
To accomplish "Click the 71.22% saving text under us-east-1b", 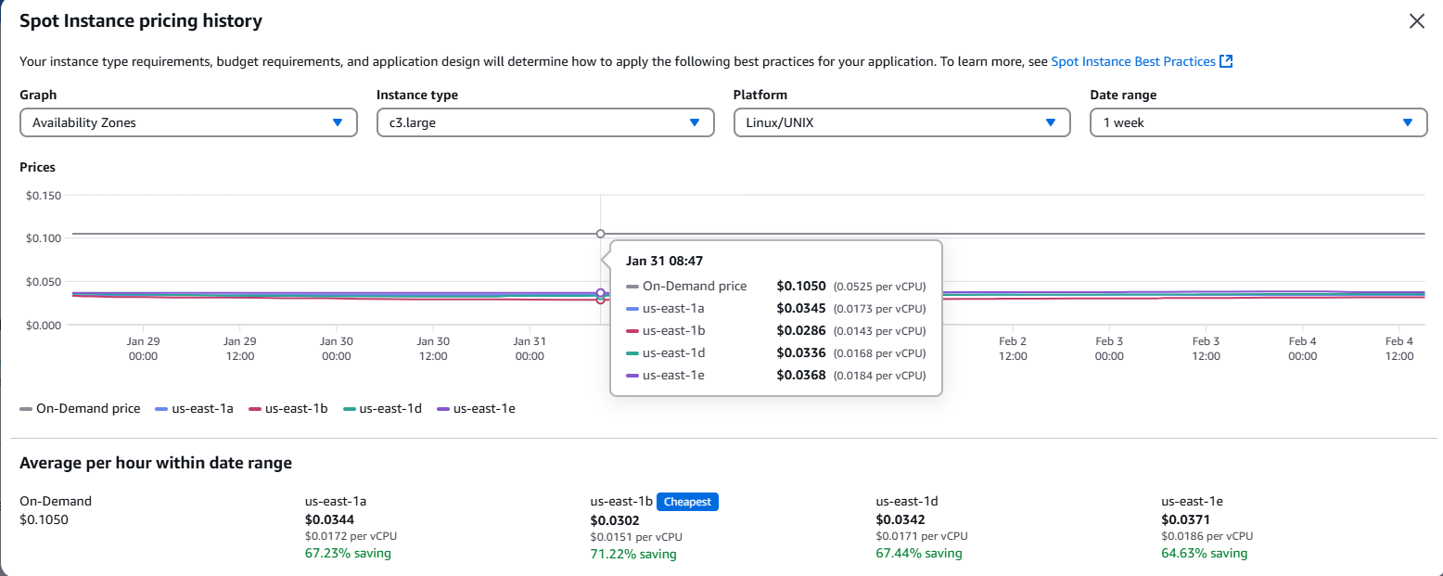I will click(632, 554).
